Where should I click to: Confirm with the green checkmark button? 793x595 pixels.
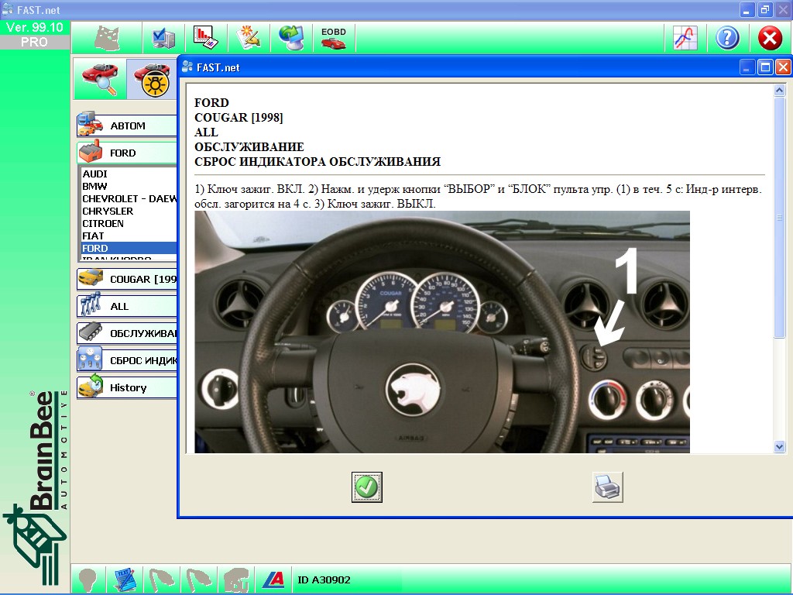click(367, 487)
